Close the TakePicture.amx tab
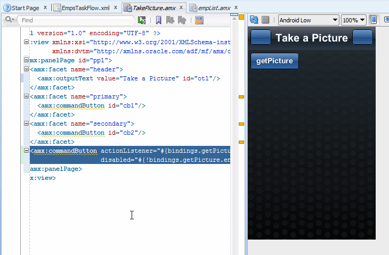The width and height of the screenshot is (389, 255). pos(181,7)
